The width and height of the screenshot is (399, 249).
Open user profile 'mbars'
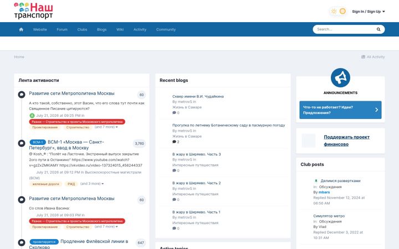pos(324,193)
